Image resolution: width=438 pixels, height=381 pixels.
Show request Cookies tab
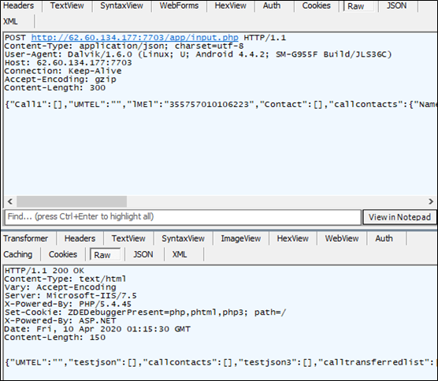coord(316,6)
